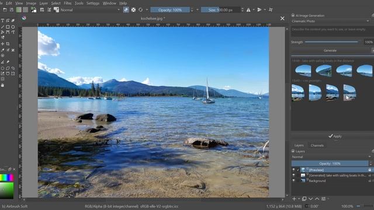Screen dimensions: 374x210
Task: Open the Settings menu
Action: 93,3
